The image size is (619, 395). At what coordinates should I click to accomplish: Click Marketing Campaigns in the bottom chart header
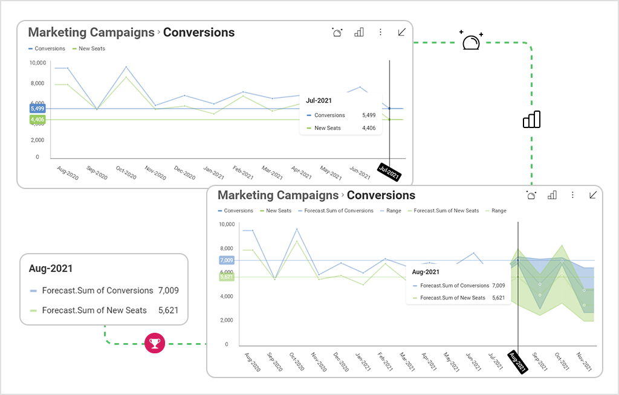coord(278,195)
